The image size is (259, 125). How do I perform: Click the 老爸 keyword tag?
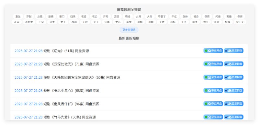click(x=17, y=22)
